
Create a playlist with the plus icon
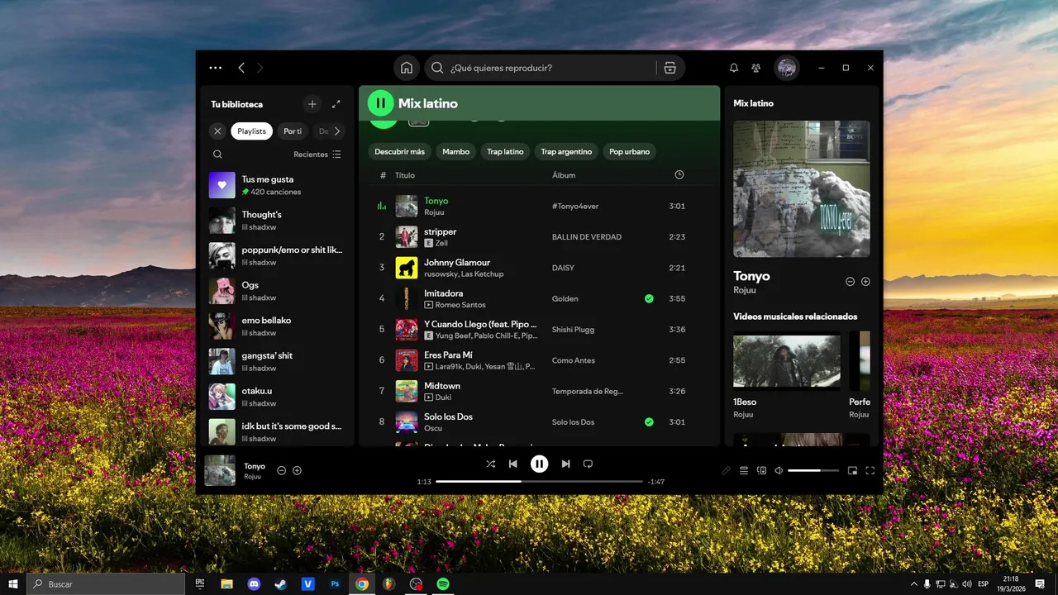coord(312,104)
